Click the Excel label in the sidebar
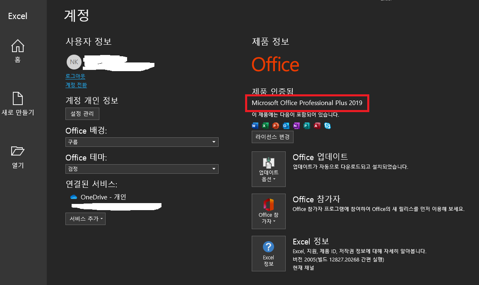The height and width of the screenshot is (285, 479). pyautogui.click(x=18, y=16)
